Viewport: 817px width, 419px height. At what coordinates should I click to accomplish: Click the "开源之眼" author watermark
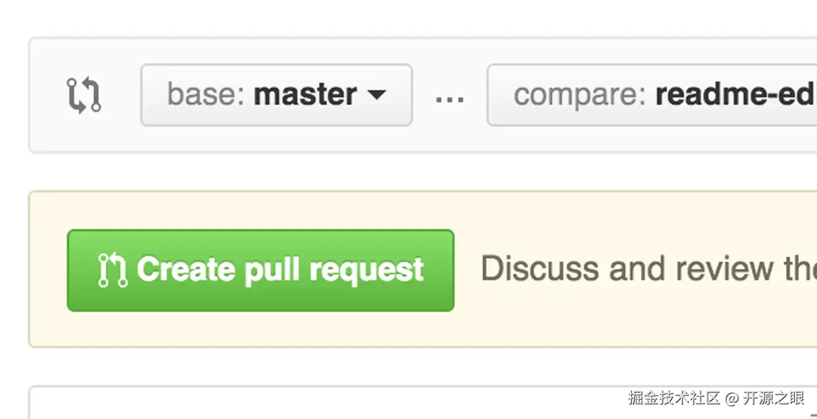(773, 398)
